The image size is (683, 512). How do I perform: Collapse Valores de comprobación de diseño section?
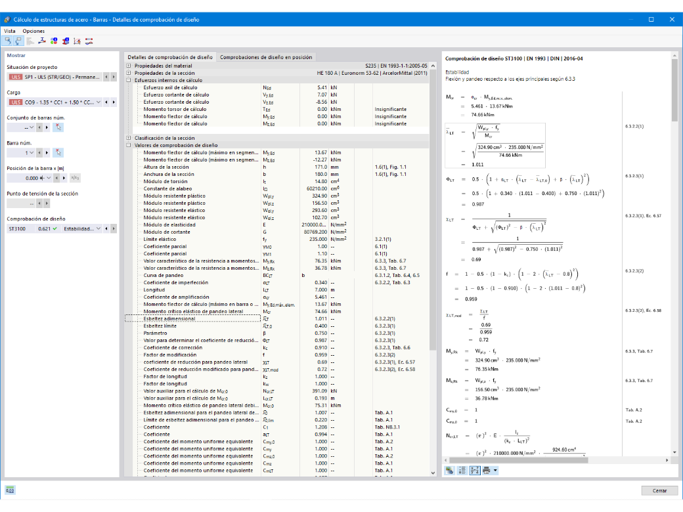(129, 145)
